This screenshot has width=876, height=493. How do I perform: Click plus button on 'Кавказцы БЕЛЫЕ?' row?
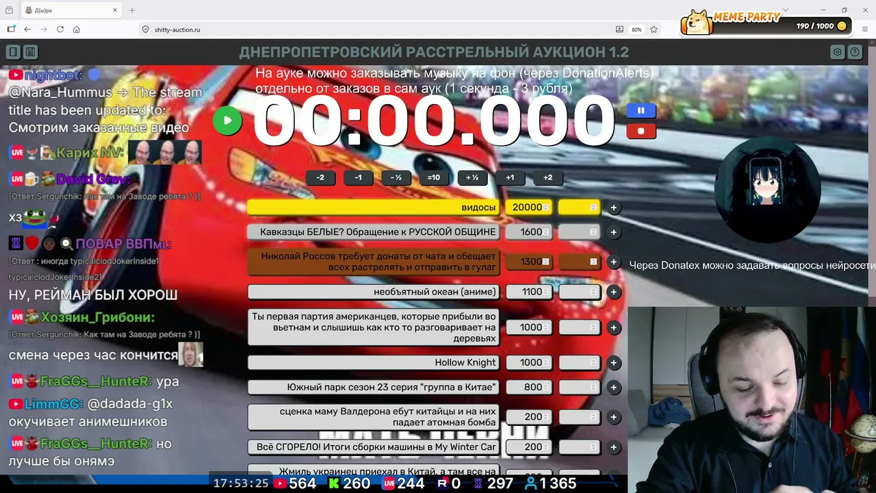pos(613,232)
